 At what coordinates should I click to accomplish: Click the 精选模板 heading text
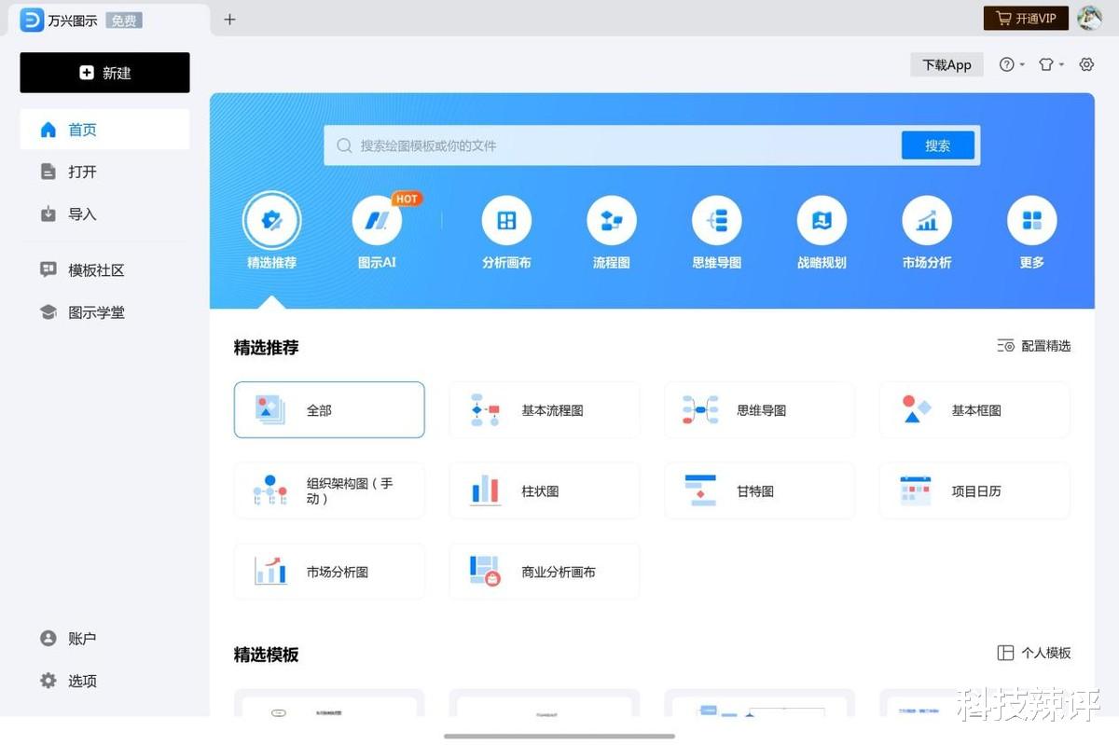267,655
